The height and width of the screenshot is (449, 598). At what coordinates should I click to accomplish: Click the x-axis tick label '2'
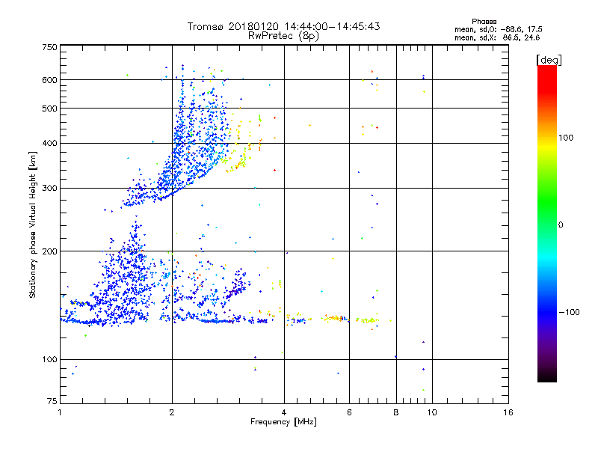[172, 412]
